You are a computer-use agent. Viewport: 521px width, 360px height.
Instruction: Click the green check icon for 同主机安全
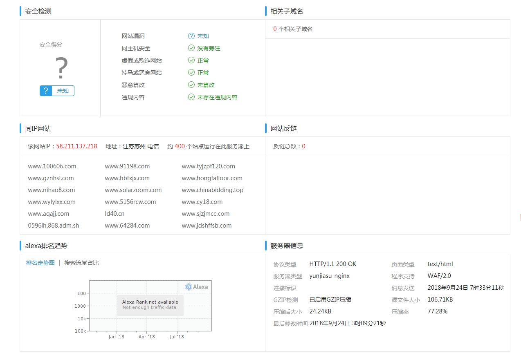tap(191, 48)
